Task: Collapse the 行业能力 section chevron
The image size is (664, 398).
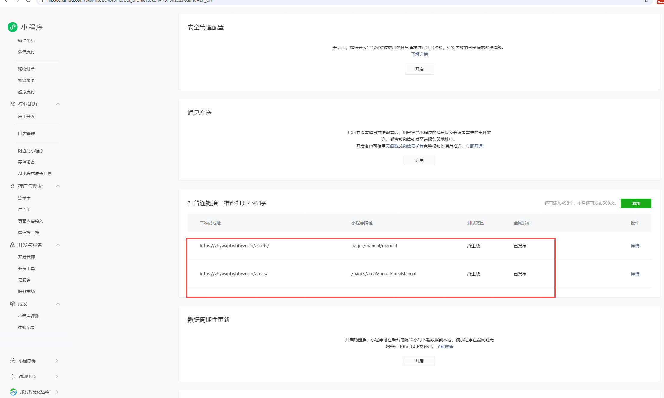Action: [x=58, y=104]
